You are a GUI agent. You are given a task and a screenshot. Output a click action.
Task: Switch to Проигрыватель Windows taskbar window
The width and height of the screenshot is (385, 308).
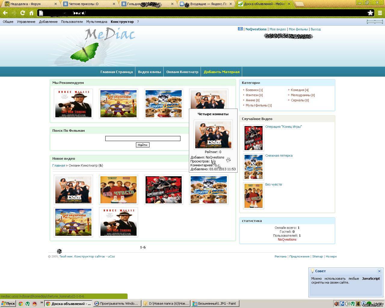pos(117,303)
